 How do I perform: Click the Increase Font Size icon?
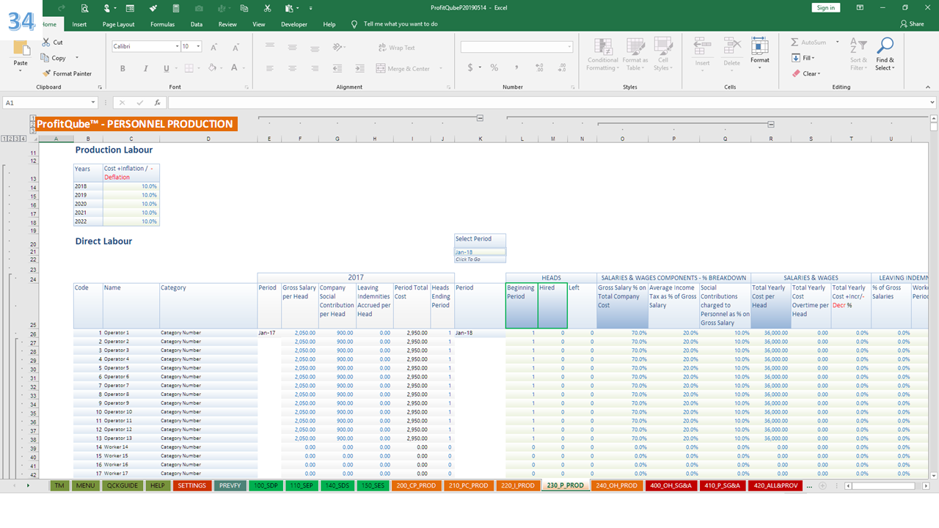[213, 46]
